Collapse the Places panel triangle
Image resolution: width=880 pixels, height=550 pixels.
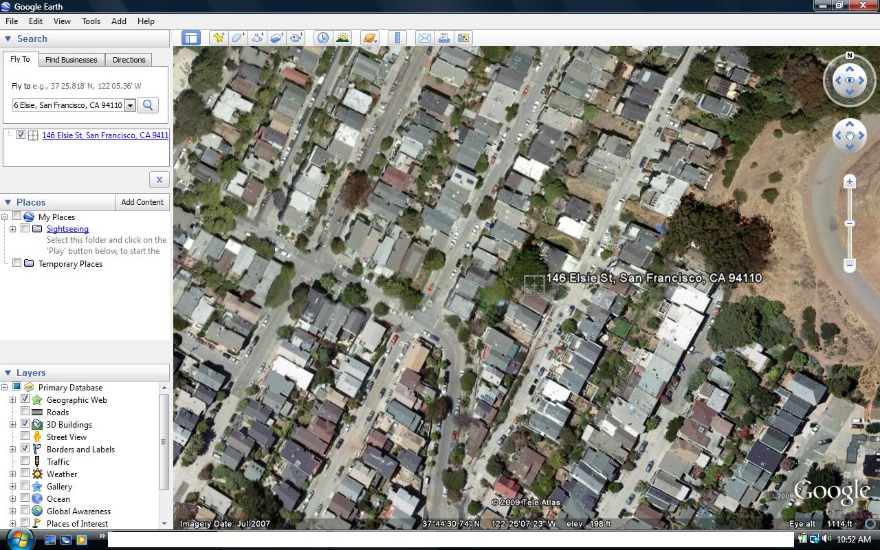(8, 202)
